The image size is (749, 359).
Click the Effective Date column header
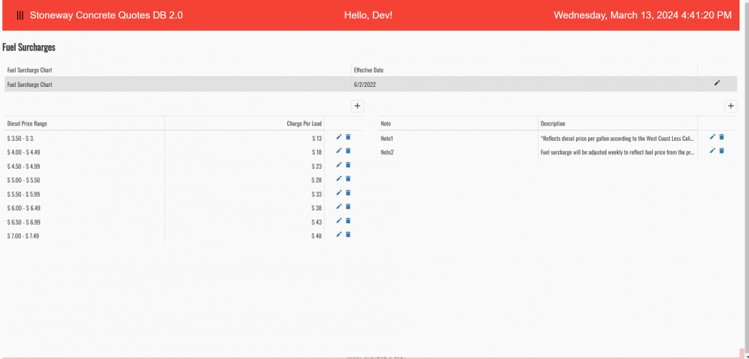coord(368,70)
